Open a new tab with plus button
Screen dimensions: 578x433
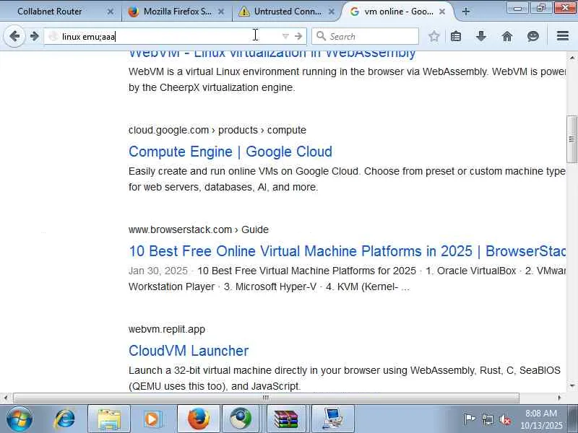[465, 12]
